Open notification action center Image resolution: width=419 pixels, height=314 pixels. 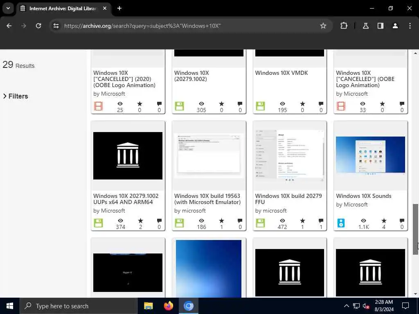(x=405, y=306)
